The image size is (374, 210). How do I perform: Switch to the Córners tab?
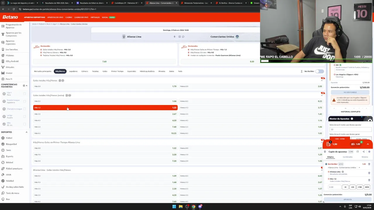click(85, 71)
